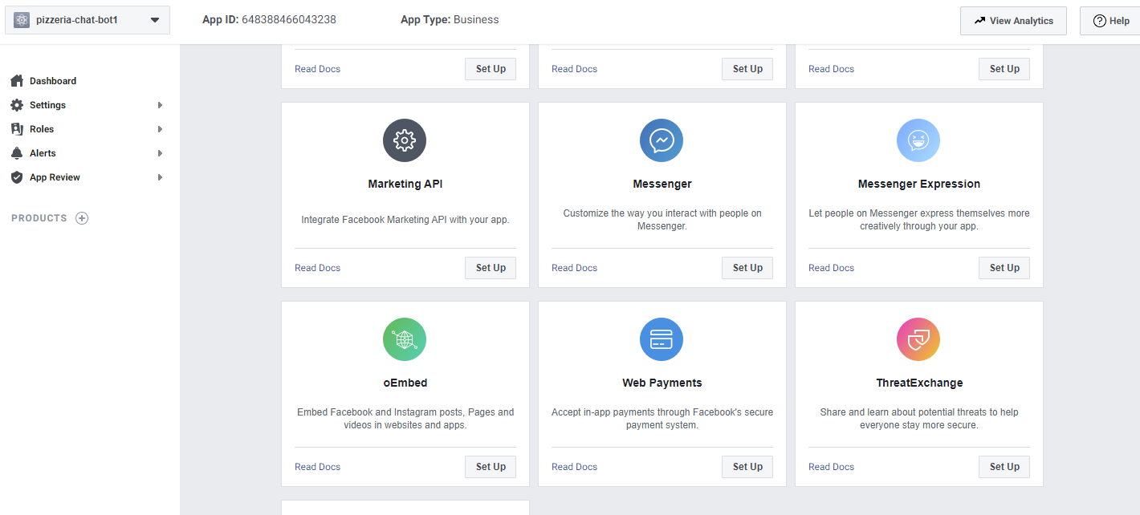Click the Messenger Expression smiley icon

tap(918, 140)
